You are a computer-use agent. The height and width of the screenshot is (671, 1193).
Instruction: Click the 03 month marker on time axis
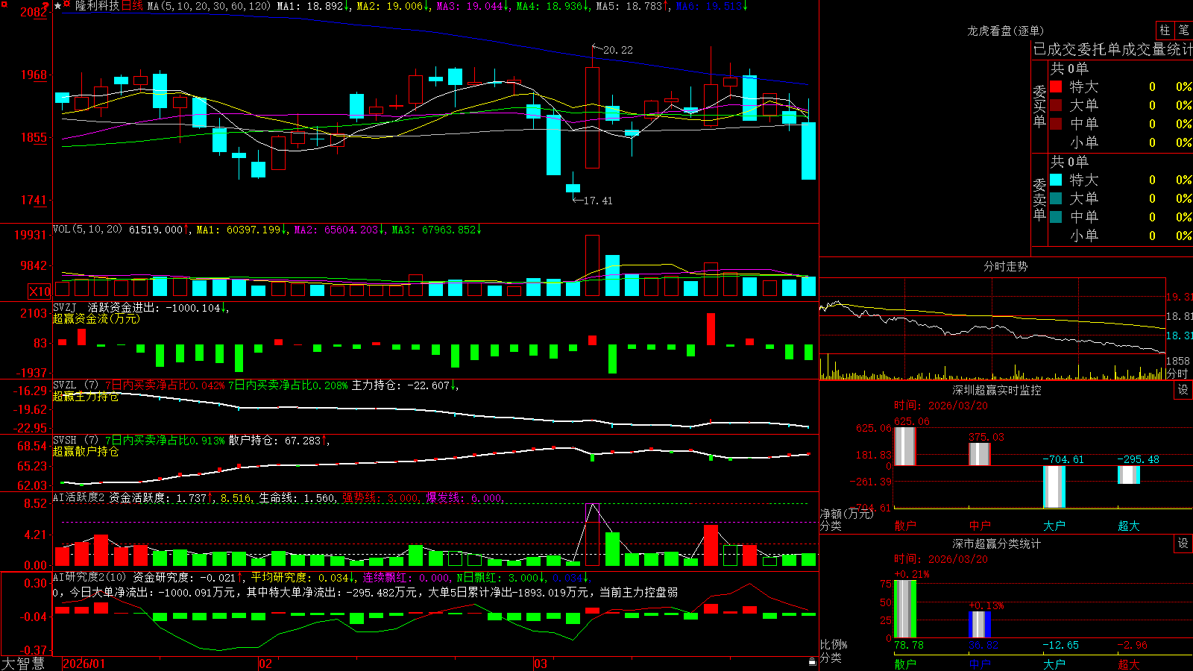pyautogui.click(x=541, y=664)
